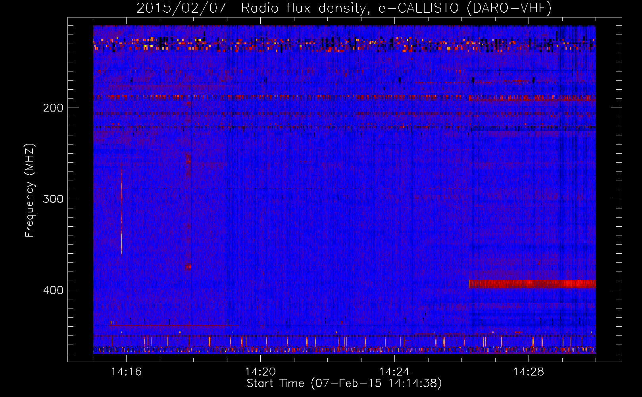
Task: Click the 14:28 time tick label
Action: coord(529,372)
